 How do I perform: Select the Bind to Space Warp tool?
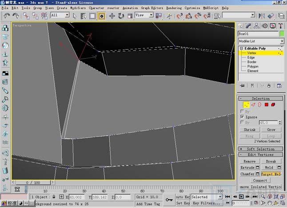(44, 16)
